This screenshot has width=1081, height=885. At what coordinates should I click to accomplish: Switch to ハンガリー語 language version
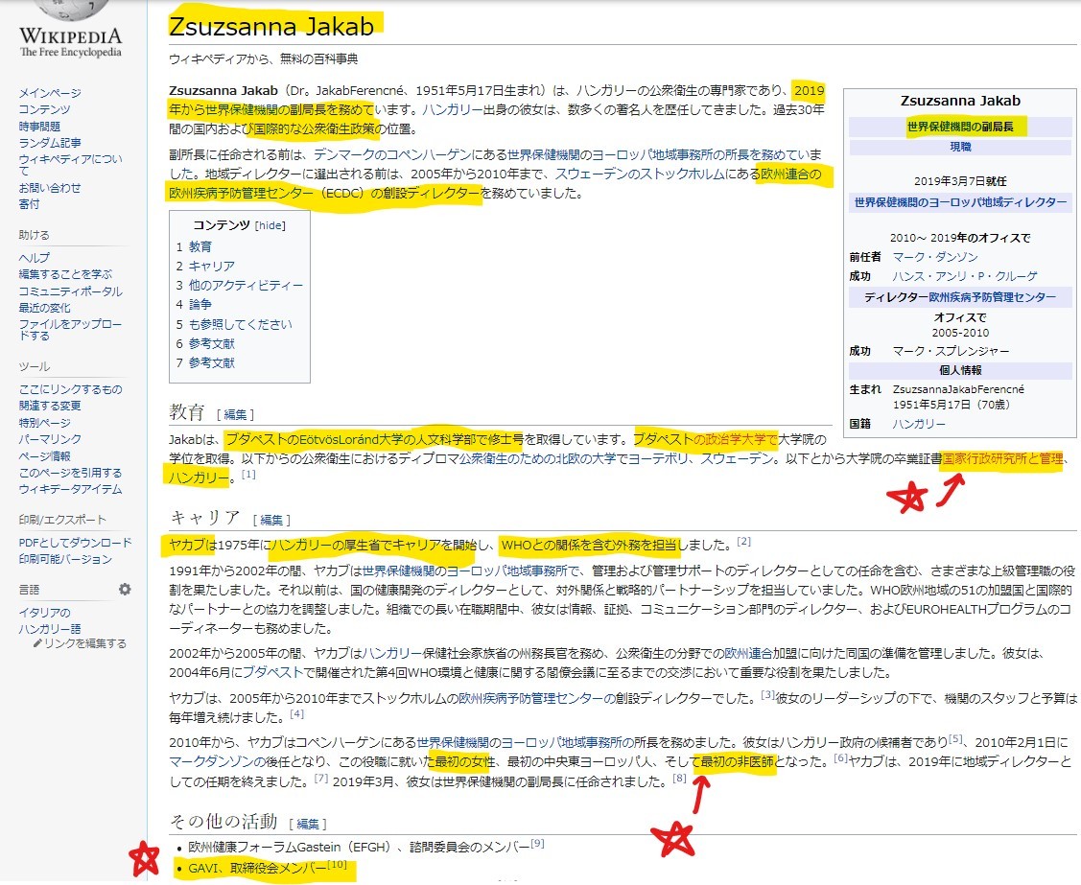coord(50,629)
